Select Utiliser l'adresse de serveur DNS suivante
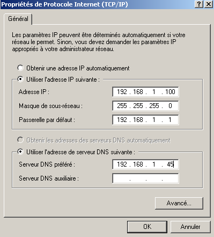The height and width of the screenshot is (237, 214). pos(20,152)
